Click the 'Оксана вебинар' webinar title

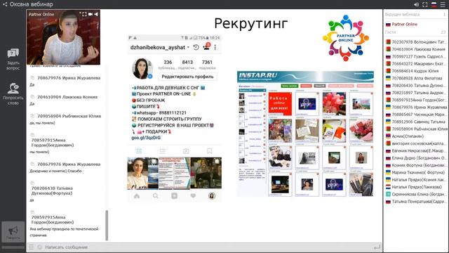click(x=31, y=4)
